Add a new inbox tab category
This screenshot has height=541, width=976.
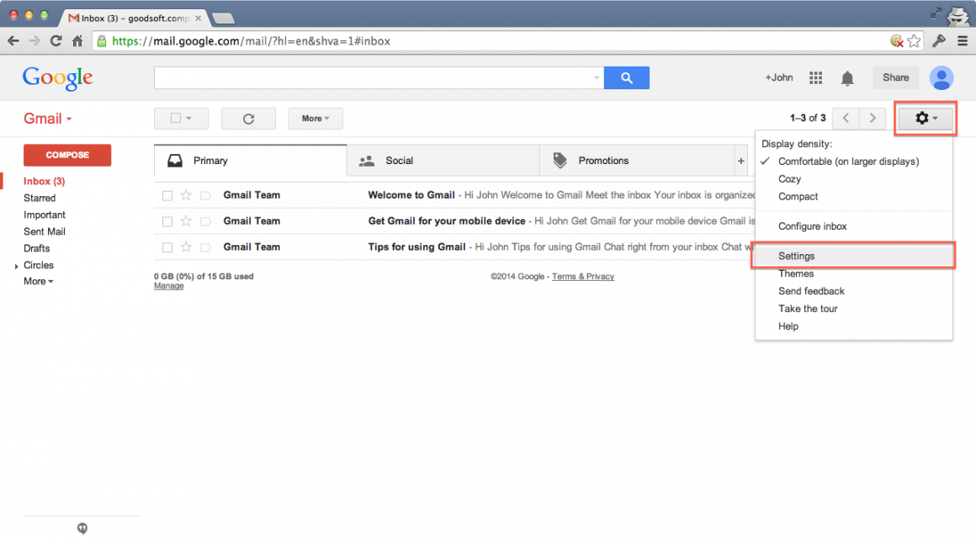(x=740, y=161)
